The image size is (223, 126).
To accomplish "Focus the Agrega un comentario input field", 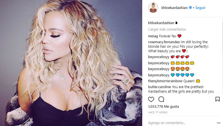I will coord(182,123).
